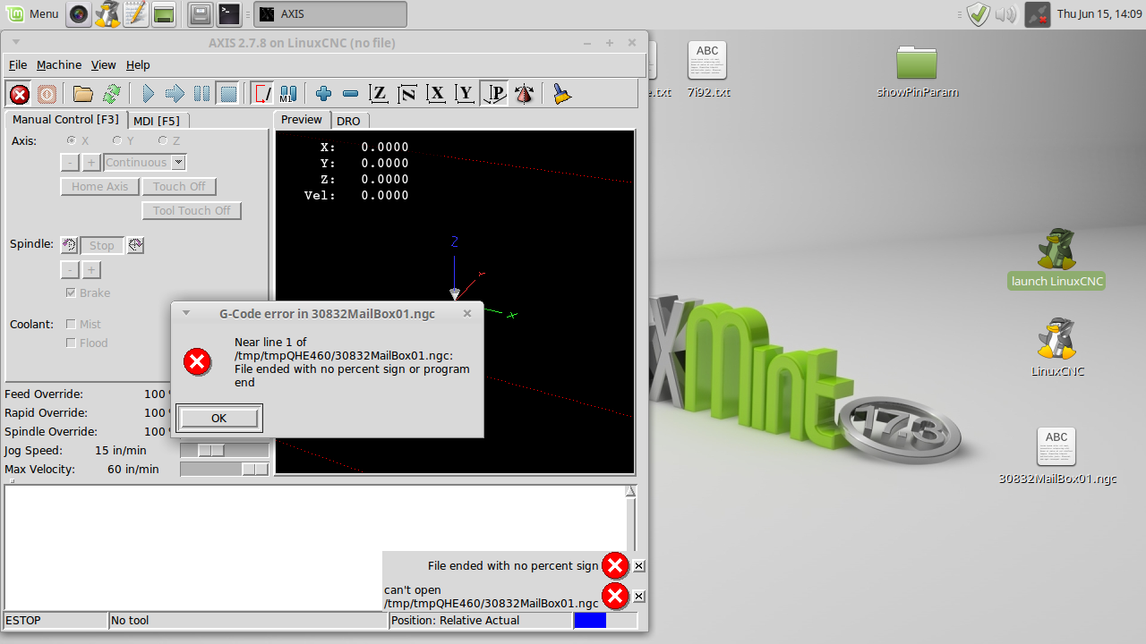Image resolution: width=1146 pixels, height=644 pixels.
Task: Increase spindle speed with plus button
Action: pyautogui.click(x=91, y=270)
